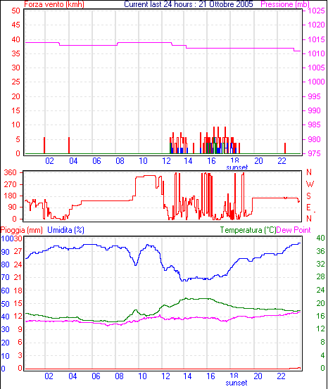The height and width of the screenshot is (389, 328).
Task: Click hour 22 tick on bottom chart axis
Action: (x=281, y=376)
